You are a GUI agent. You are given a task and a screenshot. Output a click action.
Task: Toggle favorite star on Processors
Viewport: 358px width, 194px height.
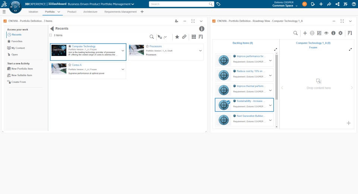tap(147, 46)
